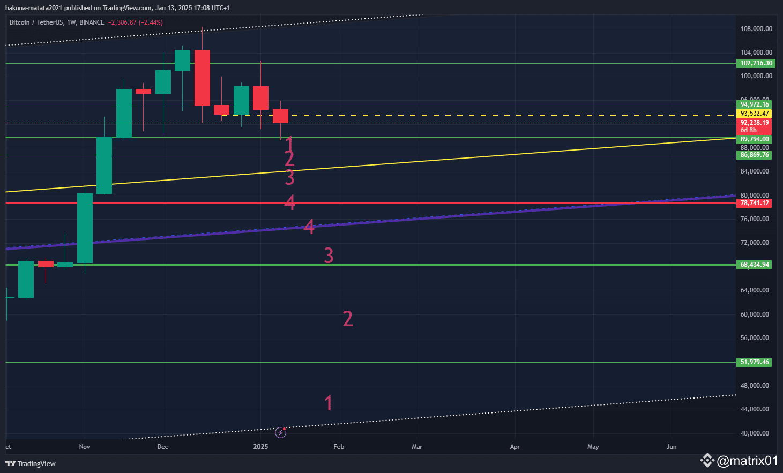Click the red 78,741.12 support price label

(754, 202)
